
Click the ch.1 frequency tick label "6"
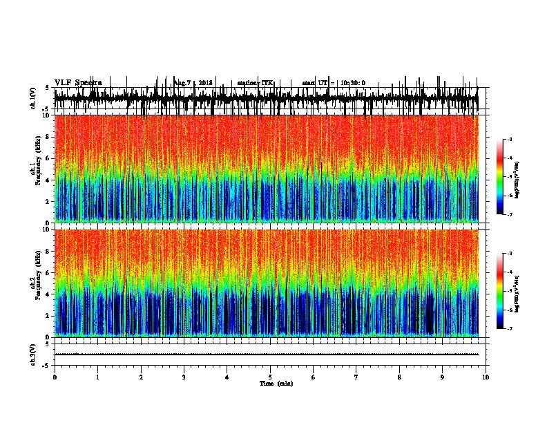coord(48,158)
